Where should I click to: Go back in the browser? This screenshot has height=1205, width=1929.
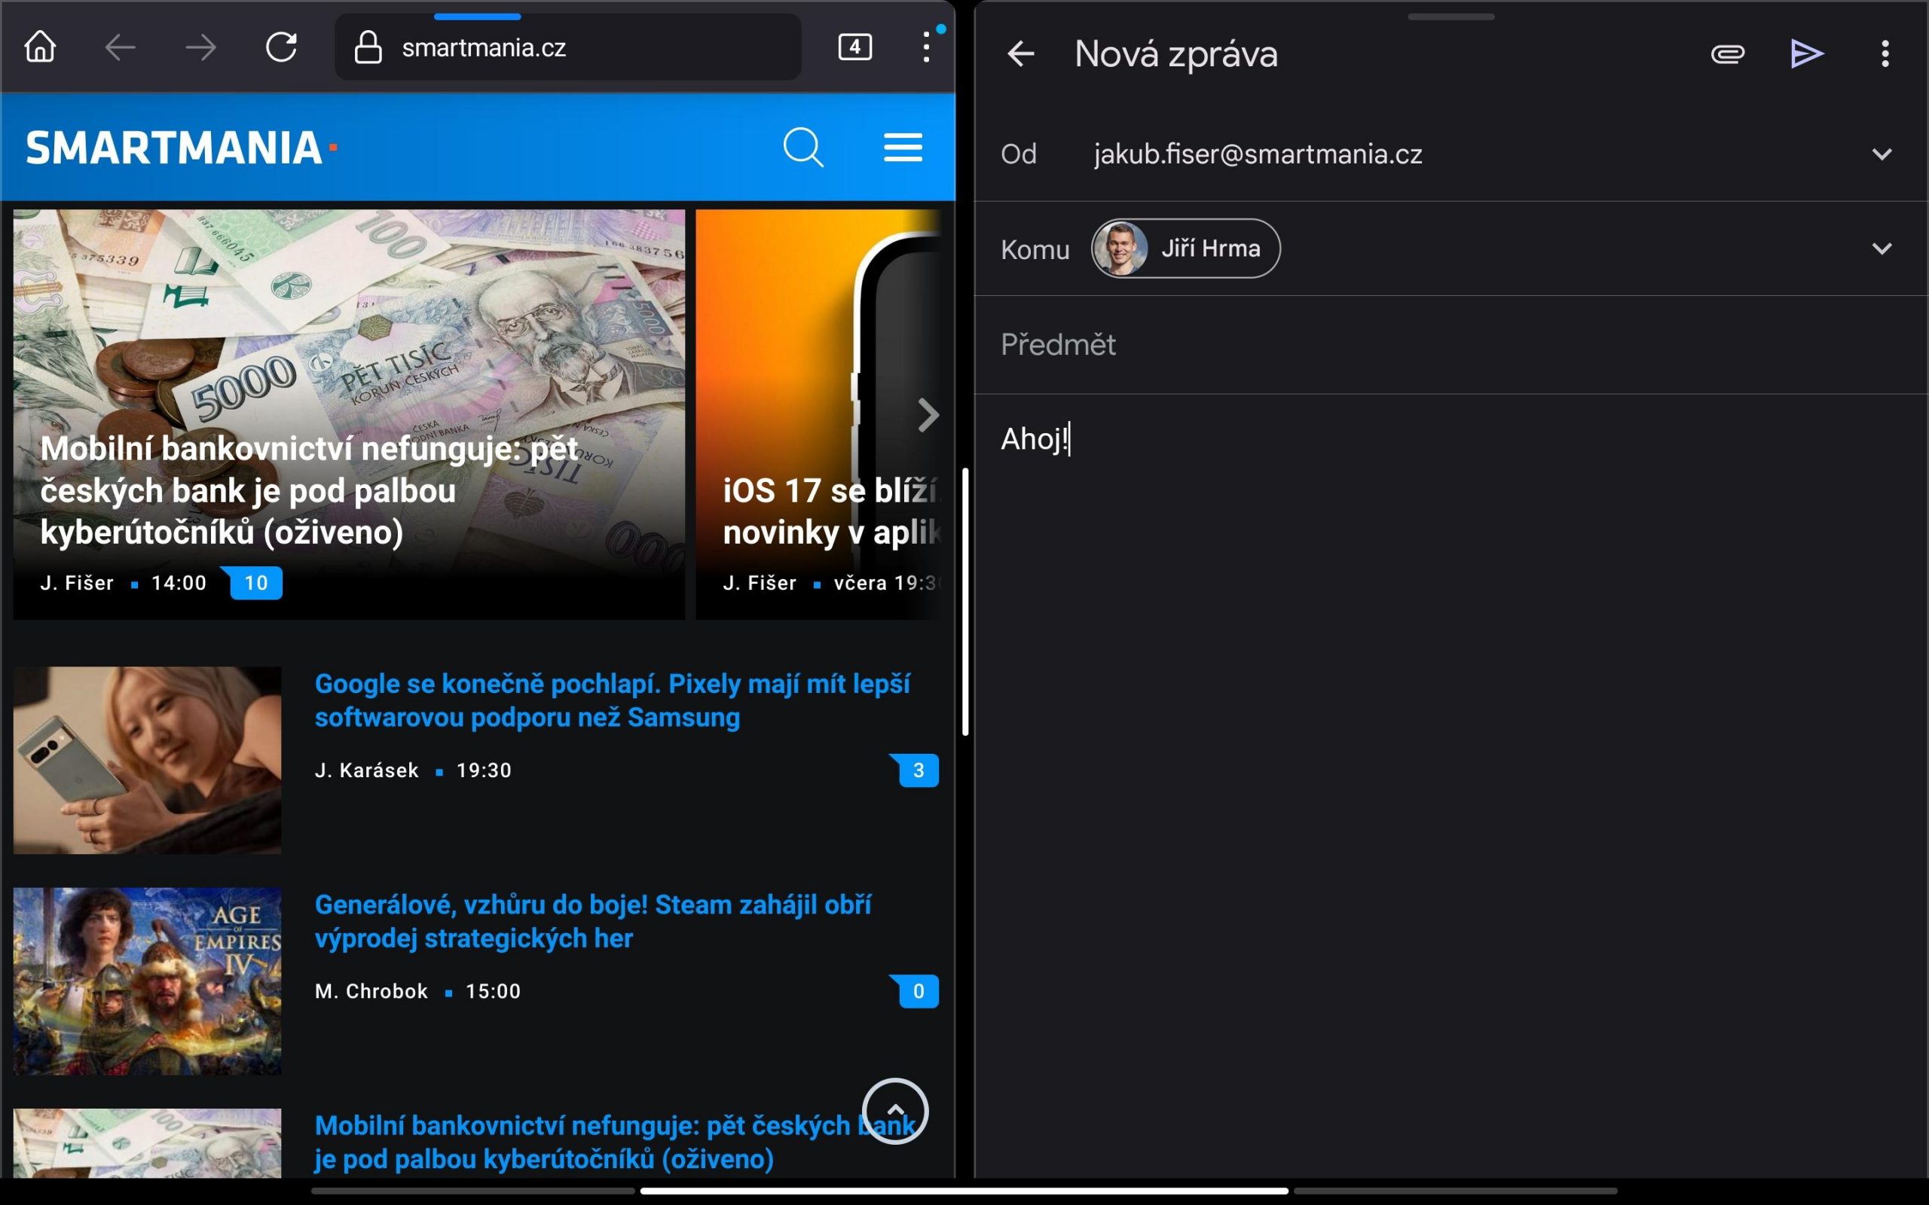click(121, 47)
